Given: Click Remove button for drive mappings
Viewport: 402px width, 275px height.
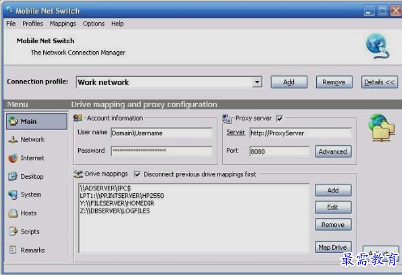Looking at the screenshot, I should (x=333, y=225).
